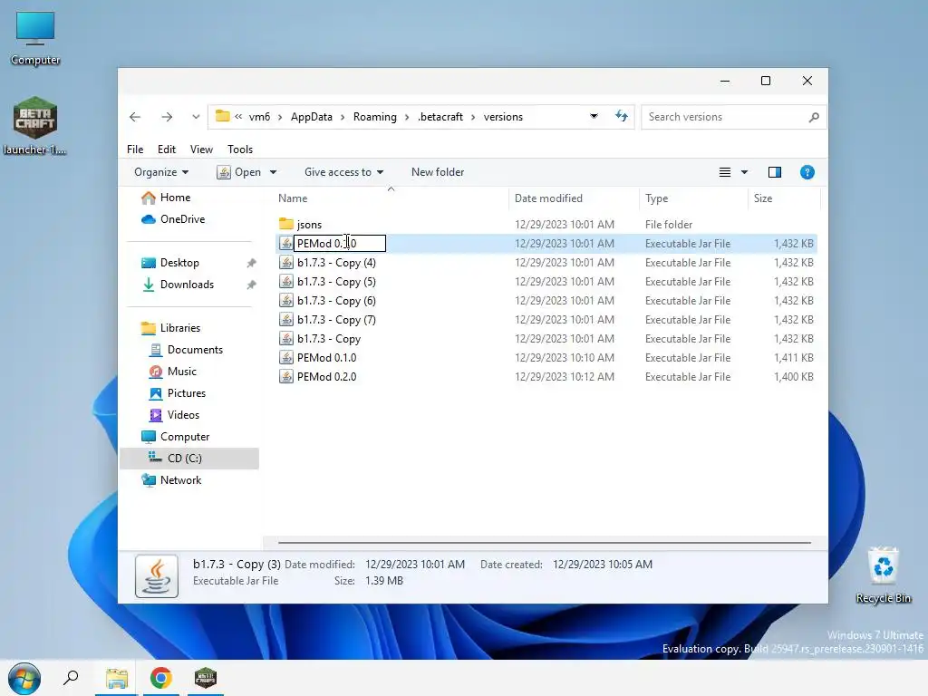Select OneDrive in navigation pane
The image size is (928, 696).
click(x=173, y=219)
